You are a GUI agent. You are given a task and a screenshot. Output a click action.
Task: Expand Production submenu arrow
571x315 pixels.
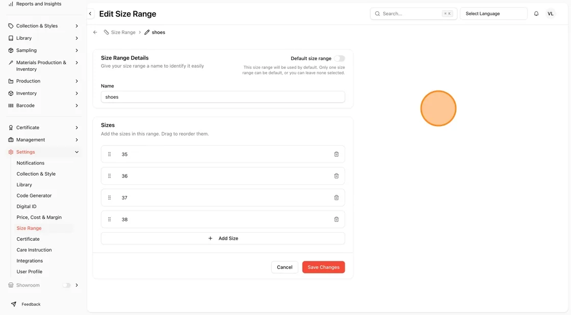[x=77, y=81]
